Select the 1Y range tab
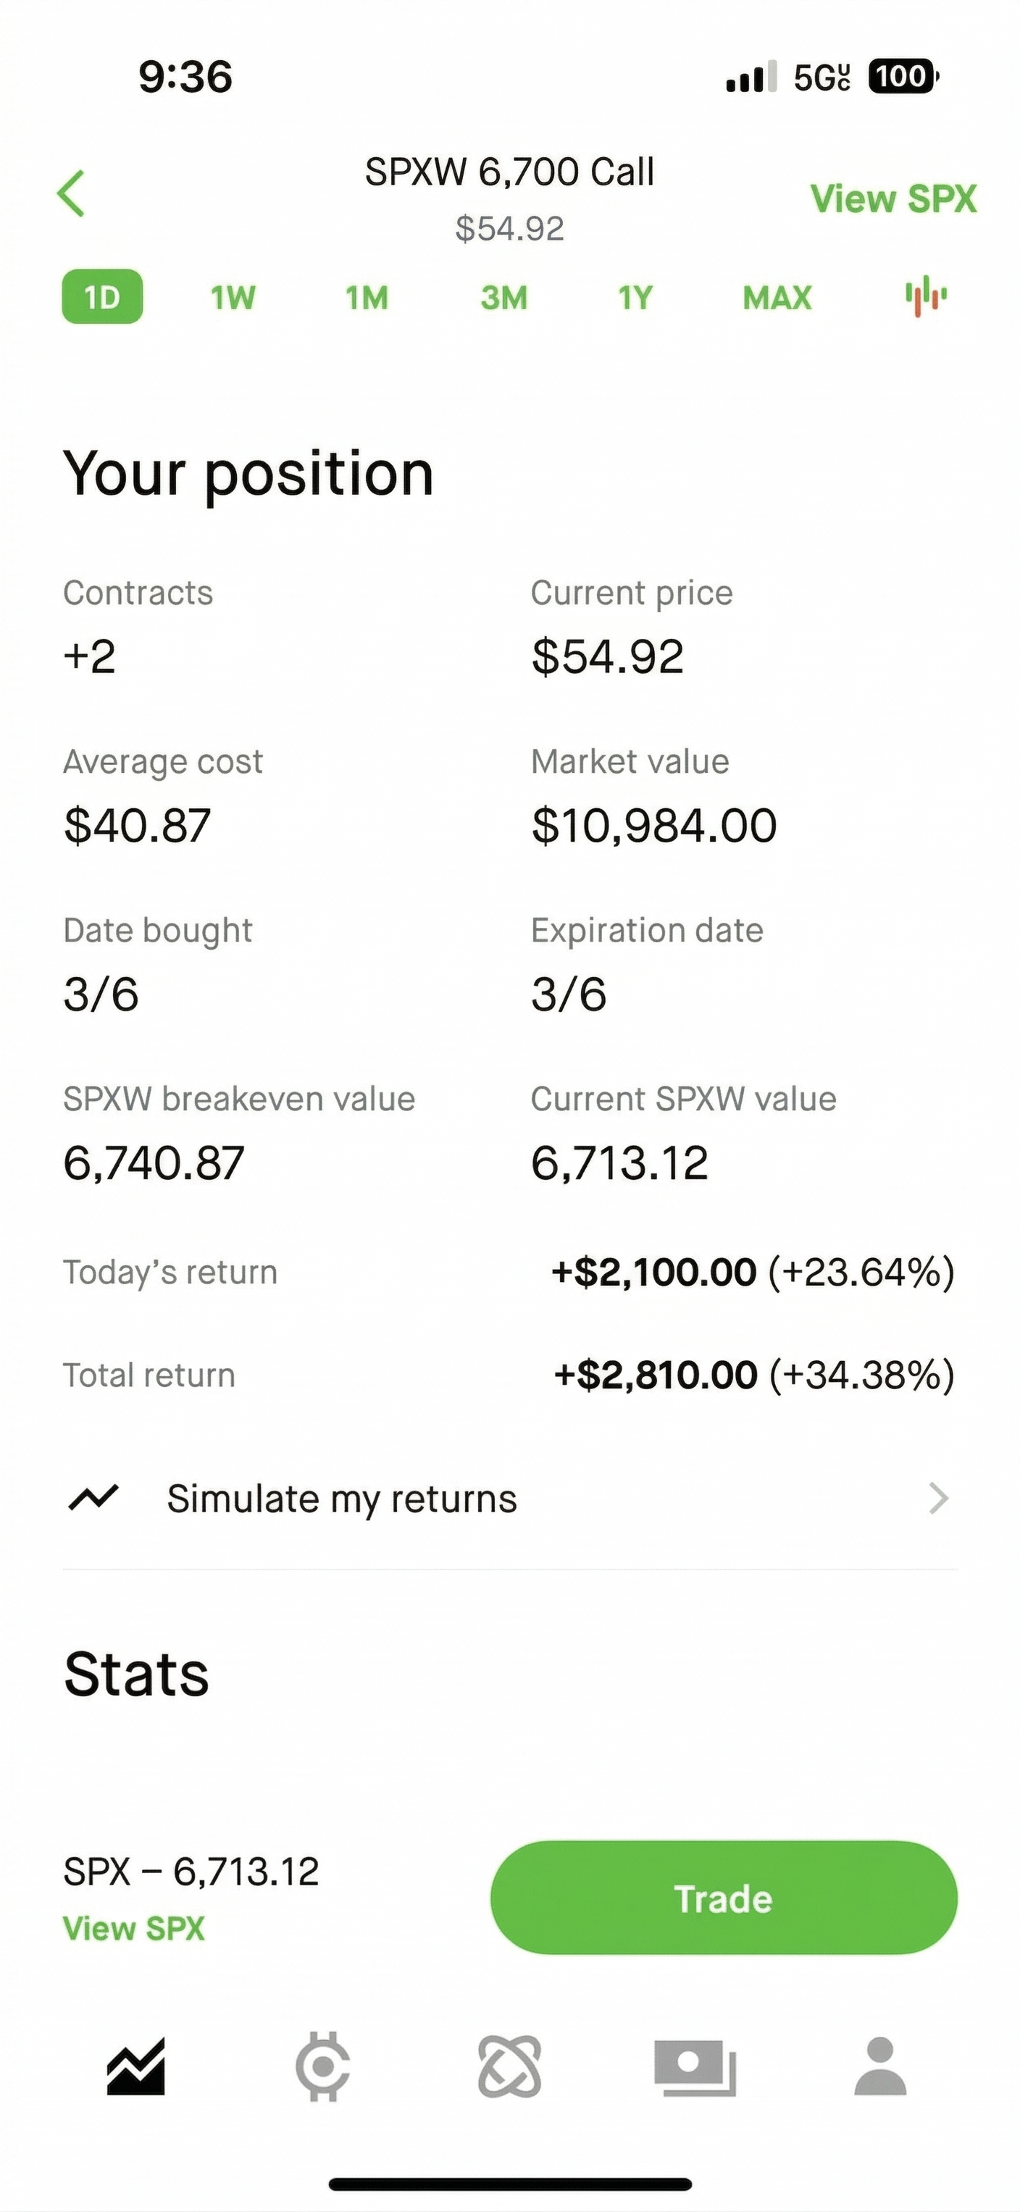The image size is (1020, 2212). [635, 298]
